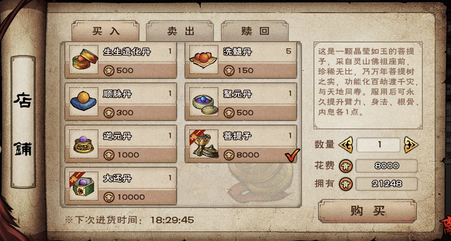Viewport: 451px width, 241px height.
Task: Select the 洗髓丹 orange pills icon
Action: point(204,60)
